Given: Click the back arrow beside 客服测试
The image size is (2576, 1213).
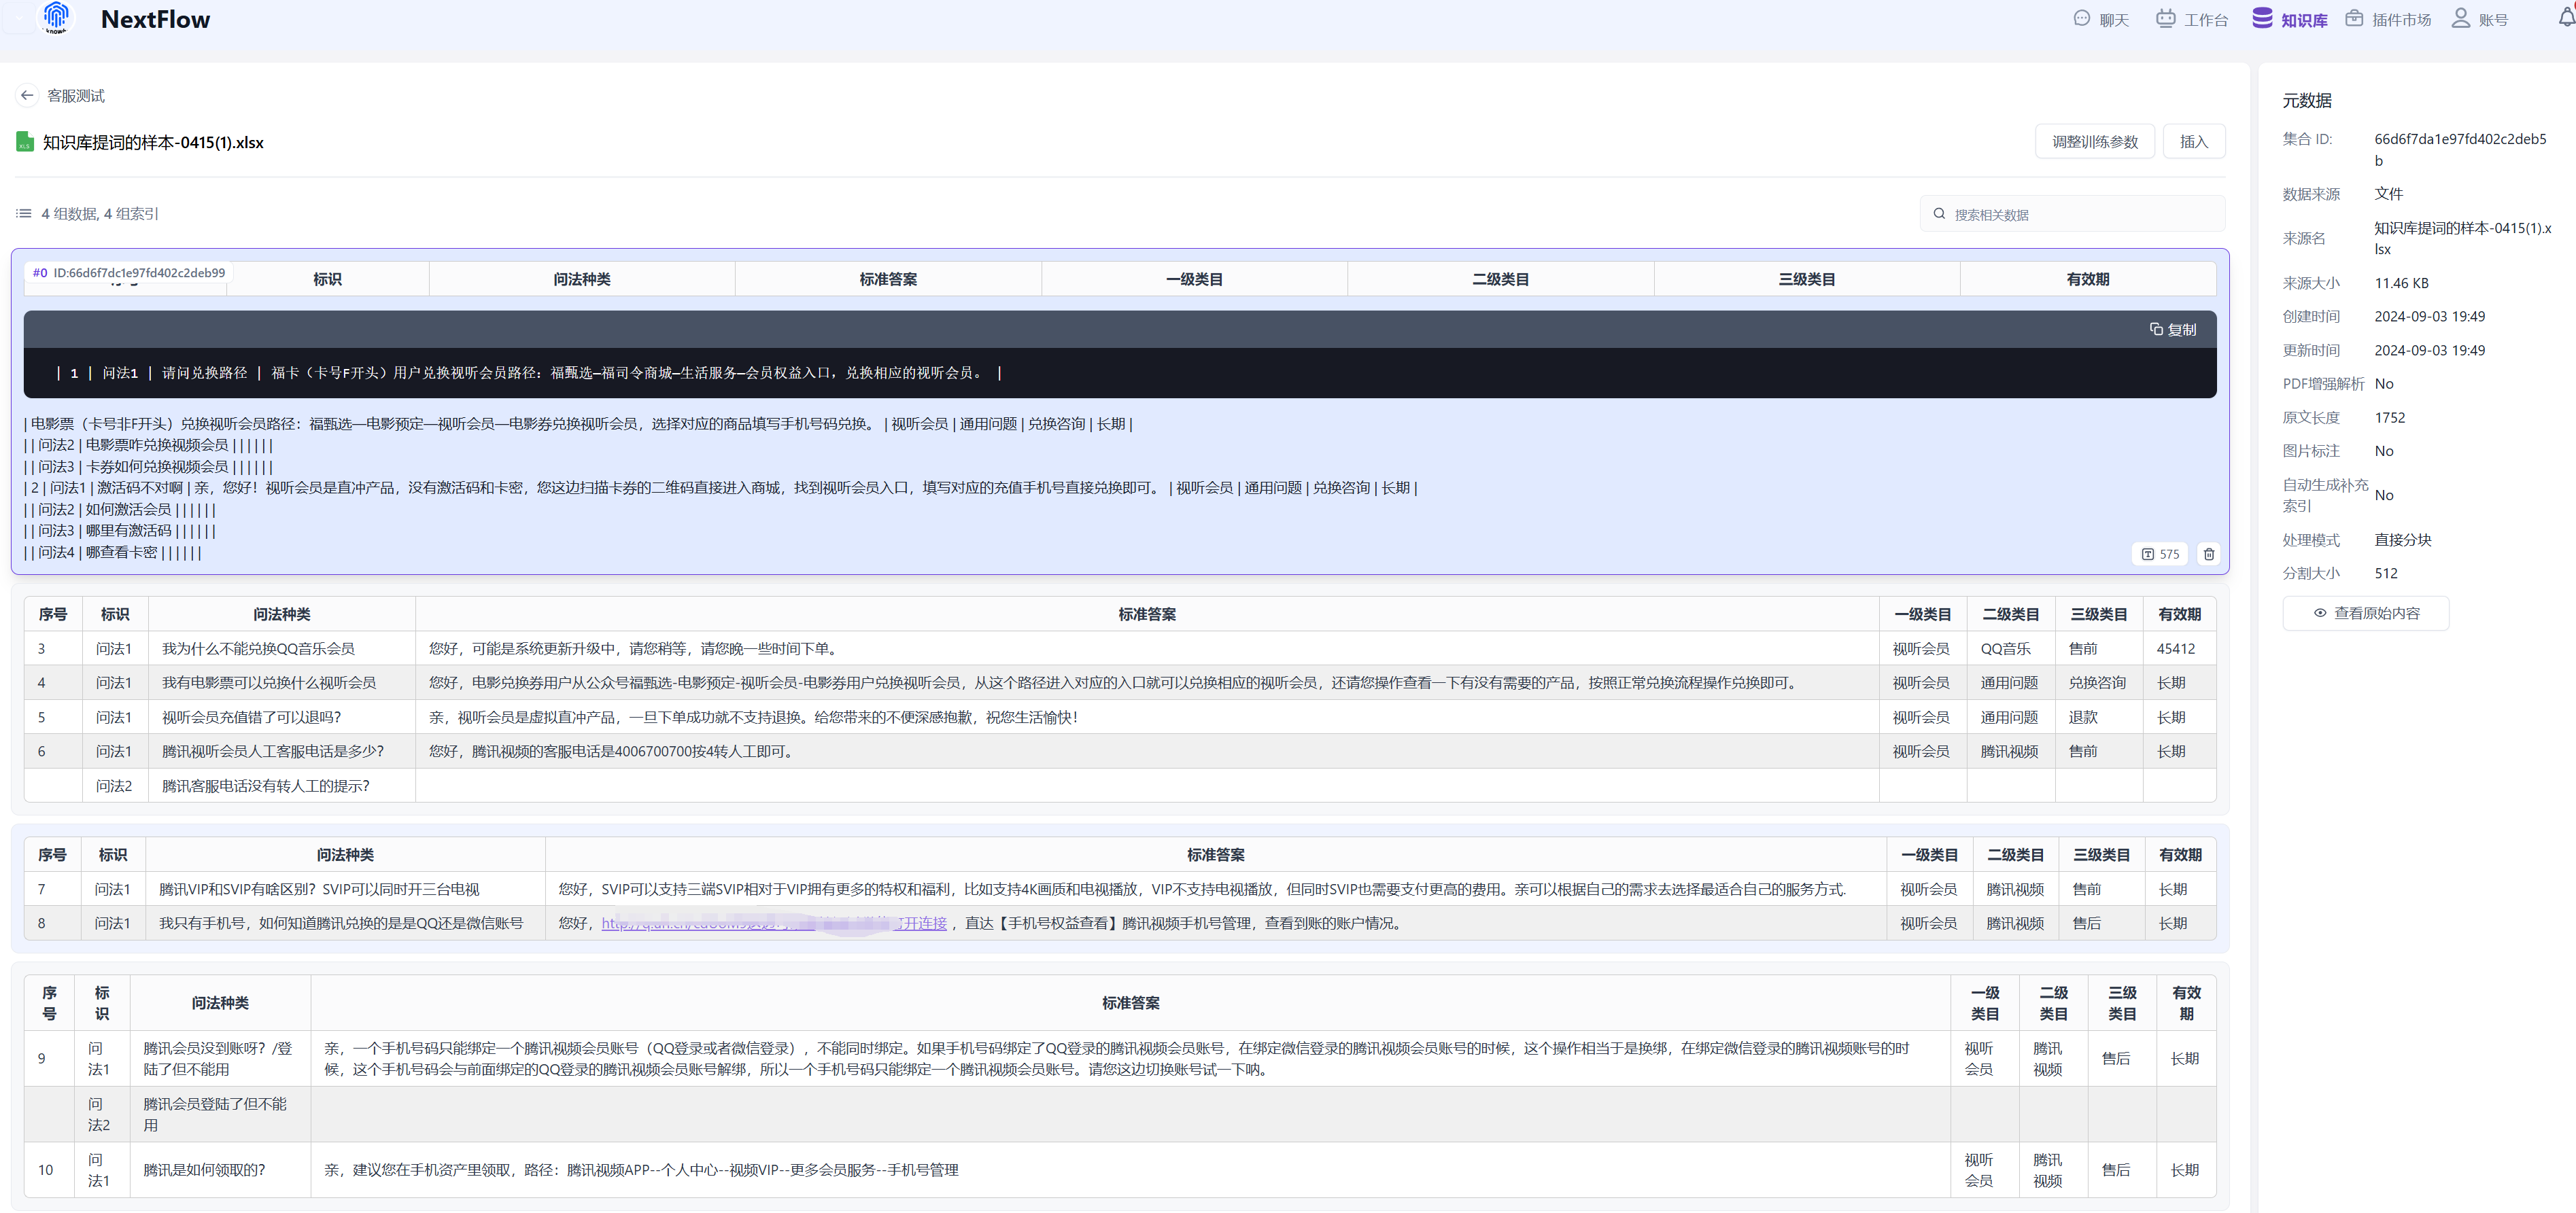Looking at the screenshot, I should (27, 96).
